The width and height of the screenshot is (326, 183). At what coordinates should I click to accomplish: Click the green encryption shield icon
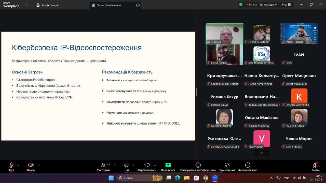[241, 5]
